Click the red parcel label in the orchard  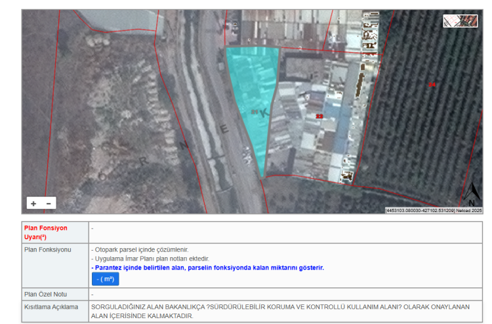click(431, 84)
